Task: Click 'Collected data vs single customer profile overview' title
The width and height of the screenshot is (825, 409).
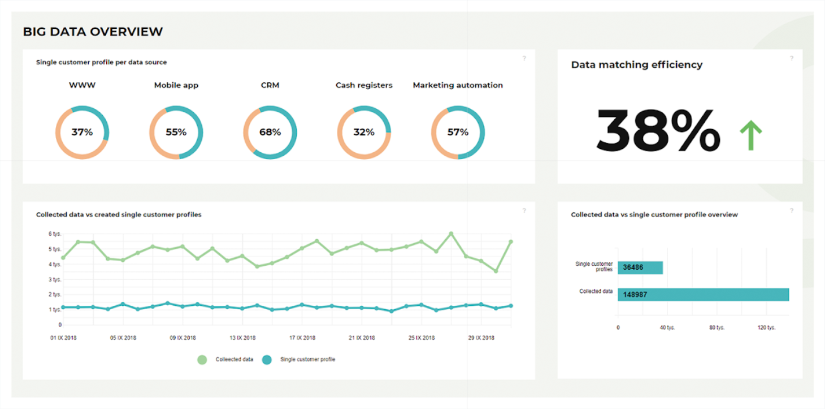Action: click(654, 214)
